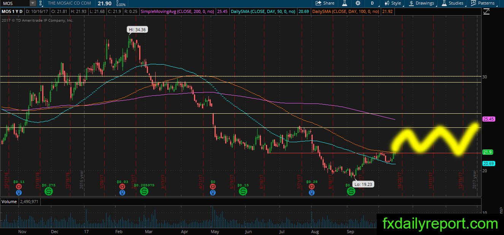
Task: Click the MOS 1 Y D chart label
Action: pyautogui.click(x=11, y=12)
